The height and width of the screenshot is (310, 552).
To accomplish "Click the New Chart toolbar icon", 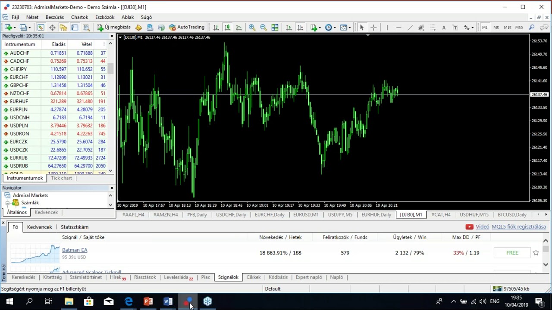I will click(8, 28).
